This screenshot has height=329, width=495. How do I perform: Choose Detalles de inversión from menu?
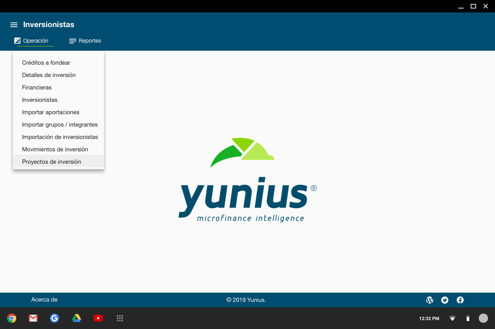point(49,75)
